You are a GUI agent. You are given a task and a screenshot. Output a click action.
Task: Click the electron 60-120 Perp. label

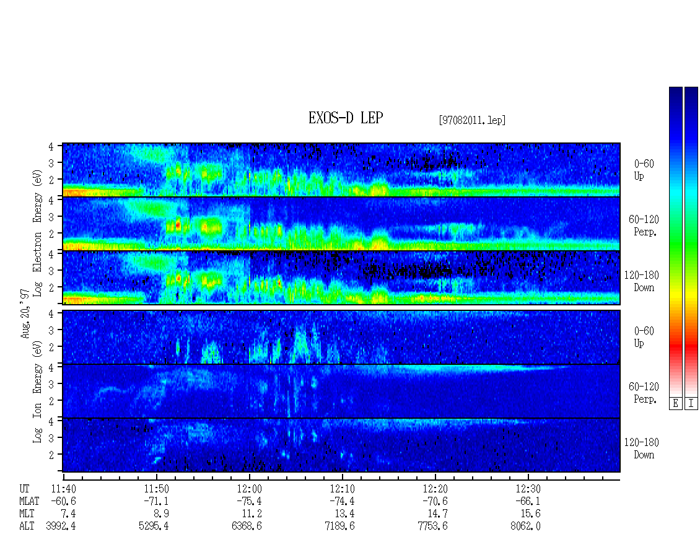[644, 225]
